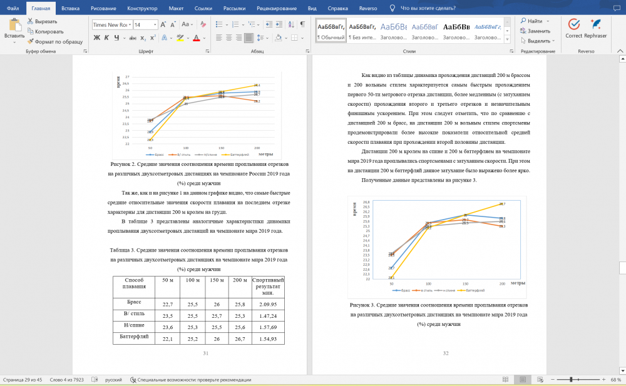Open text effects (outlined A) icon
The height and width of the screenshot is (386, 626).
pos(164,38)
